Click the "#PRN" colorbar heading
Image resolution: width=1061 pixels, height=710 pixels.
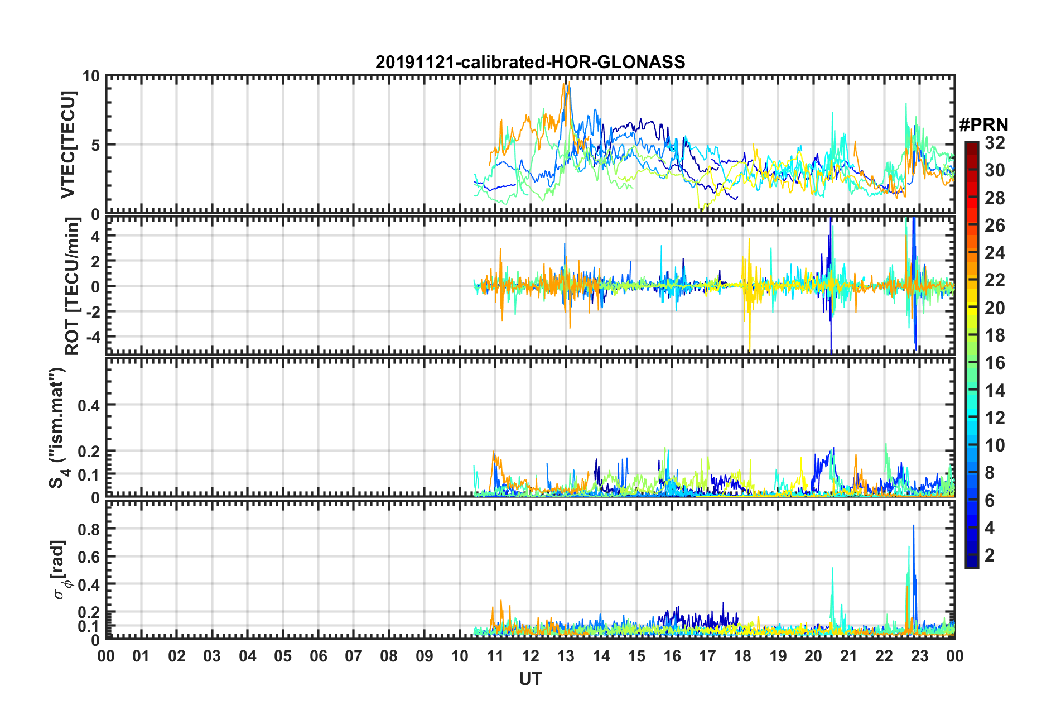click(983, 124)
